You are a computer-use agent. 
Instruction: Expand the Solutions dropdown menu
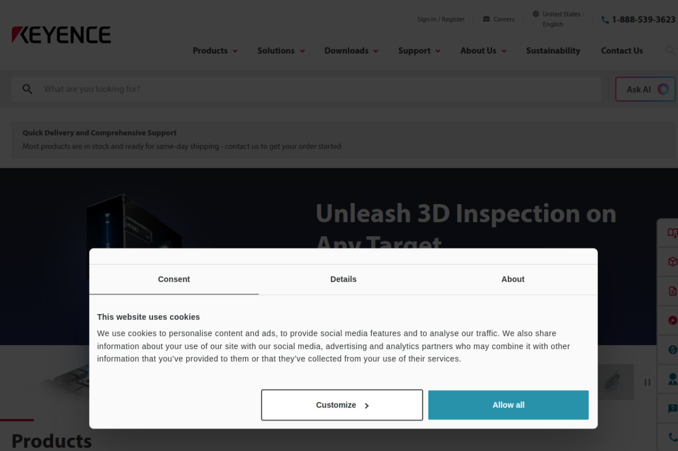point(281,51)
